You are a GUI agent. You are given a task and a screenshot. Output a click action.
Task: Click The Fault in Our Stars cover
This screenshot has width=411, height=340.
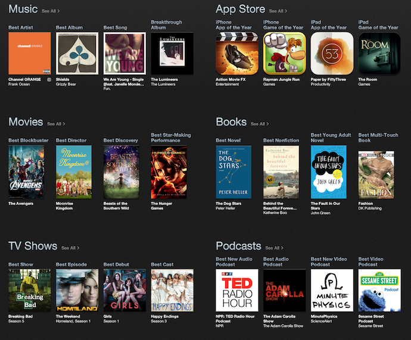click(x=328, y=172)
